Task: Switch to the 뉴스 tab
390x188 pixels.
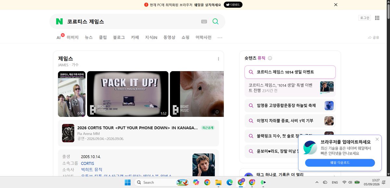Action: pos(89,37)
